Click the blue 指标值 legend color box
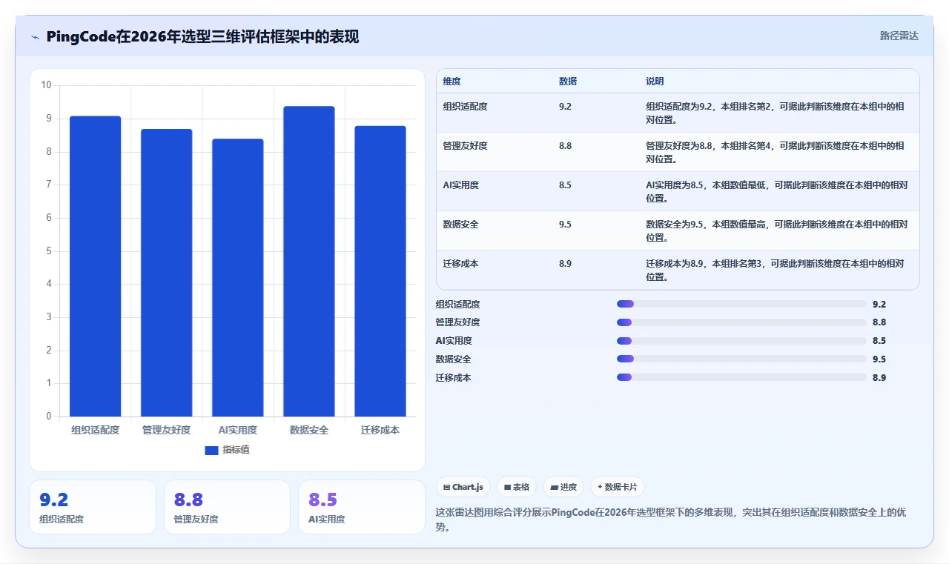The width and height of the screenshot is (949, 564). tap(211, 450)
